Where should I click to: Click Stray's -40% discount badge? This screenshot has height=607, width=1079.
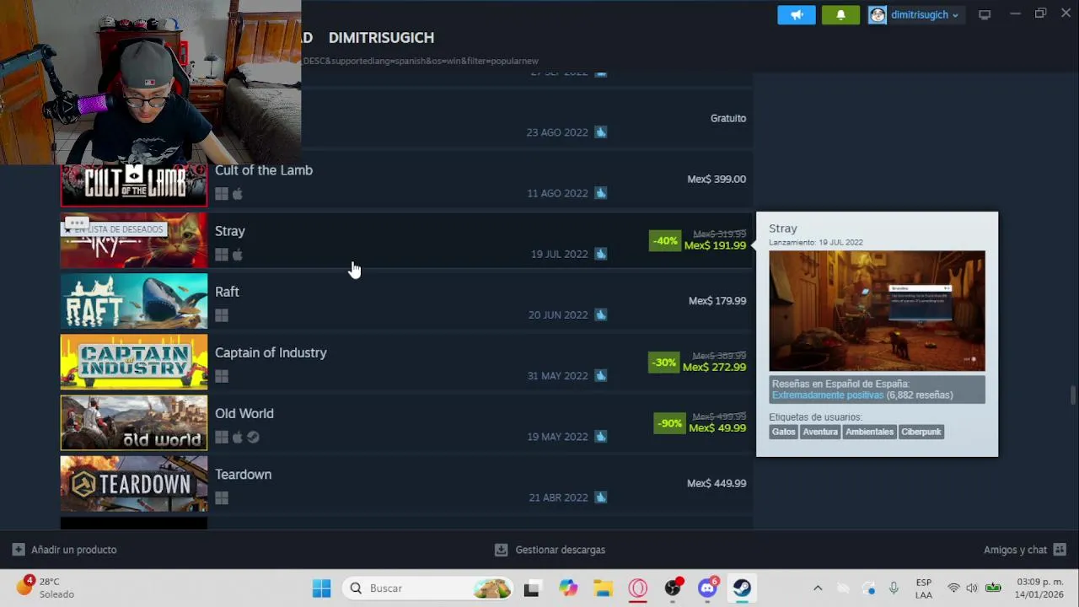click(x=664, y=240)
